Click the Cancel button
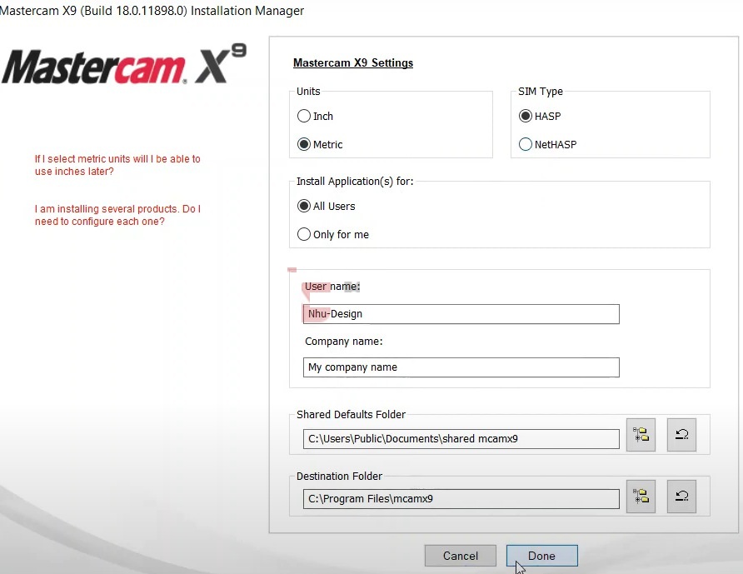Screen dimensions: 743x574 pyautogui.click(x=460, y=556)
